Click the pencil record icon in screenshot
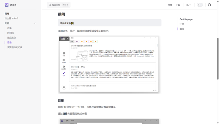 tap(64, 73)
